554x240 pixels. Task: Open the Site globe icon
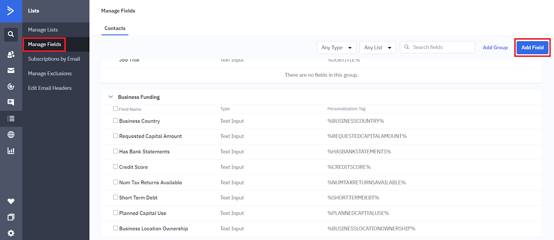coord(11,135)
